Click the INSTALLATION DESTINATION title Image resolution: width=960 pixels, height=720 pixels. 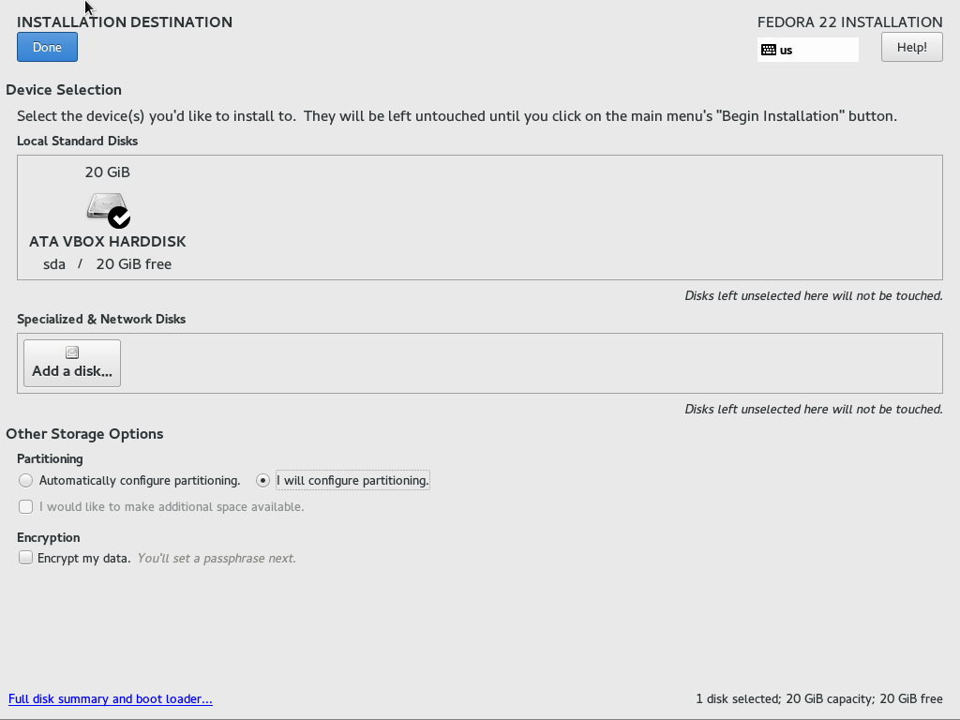pyautogui.click(x=125, y=22)
